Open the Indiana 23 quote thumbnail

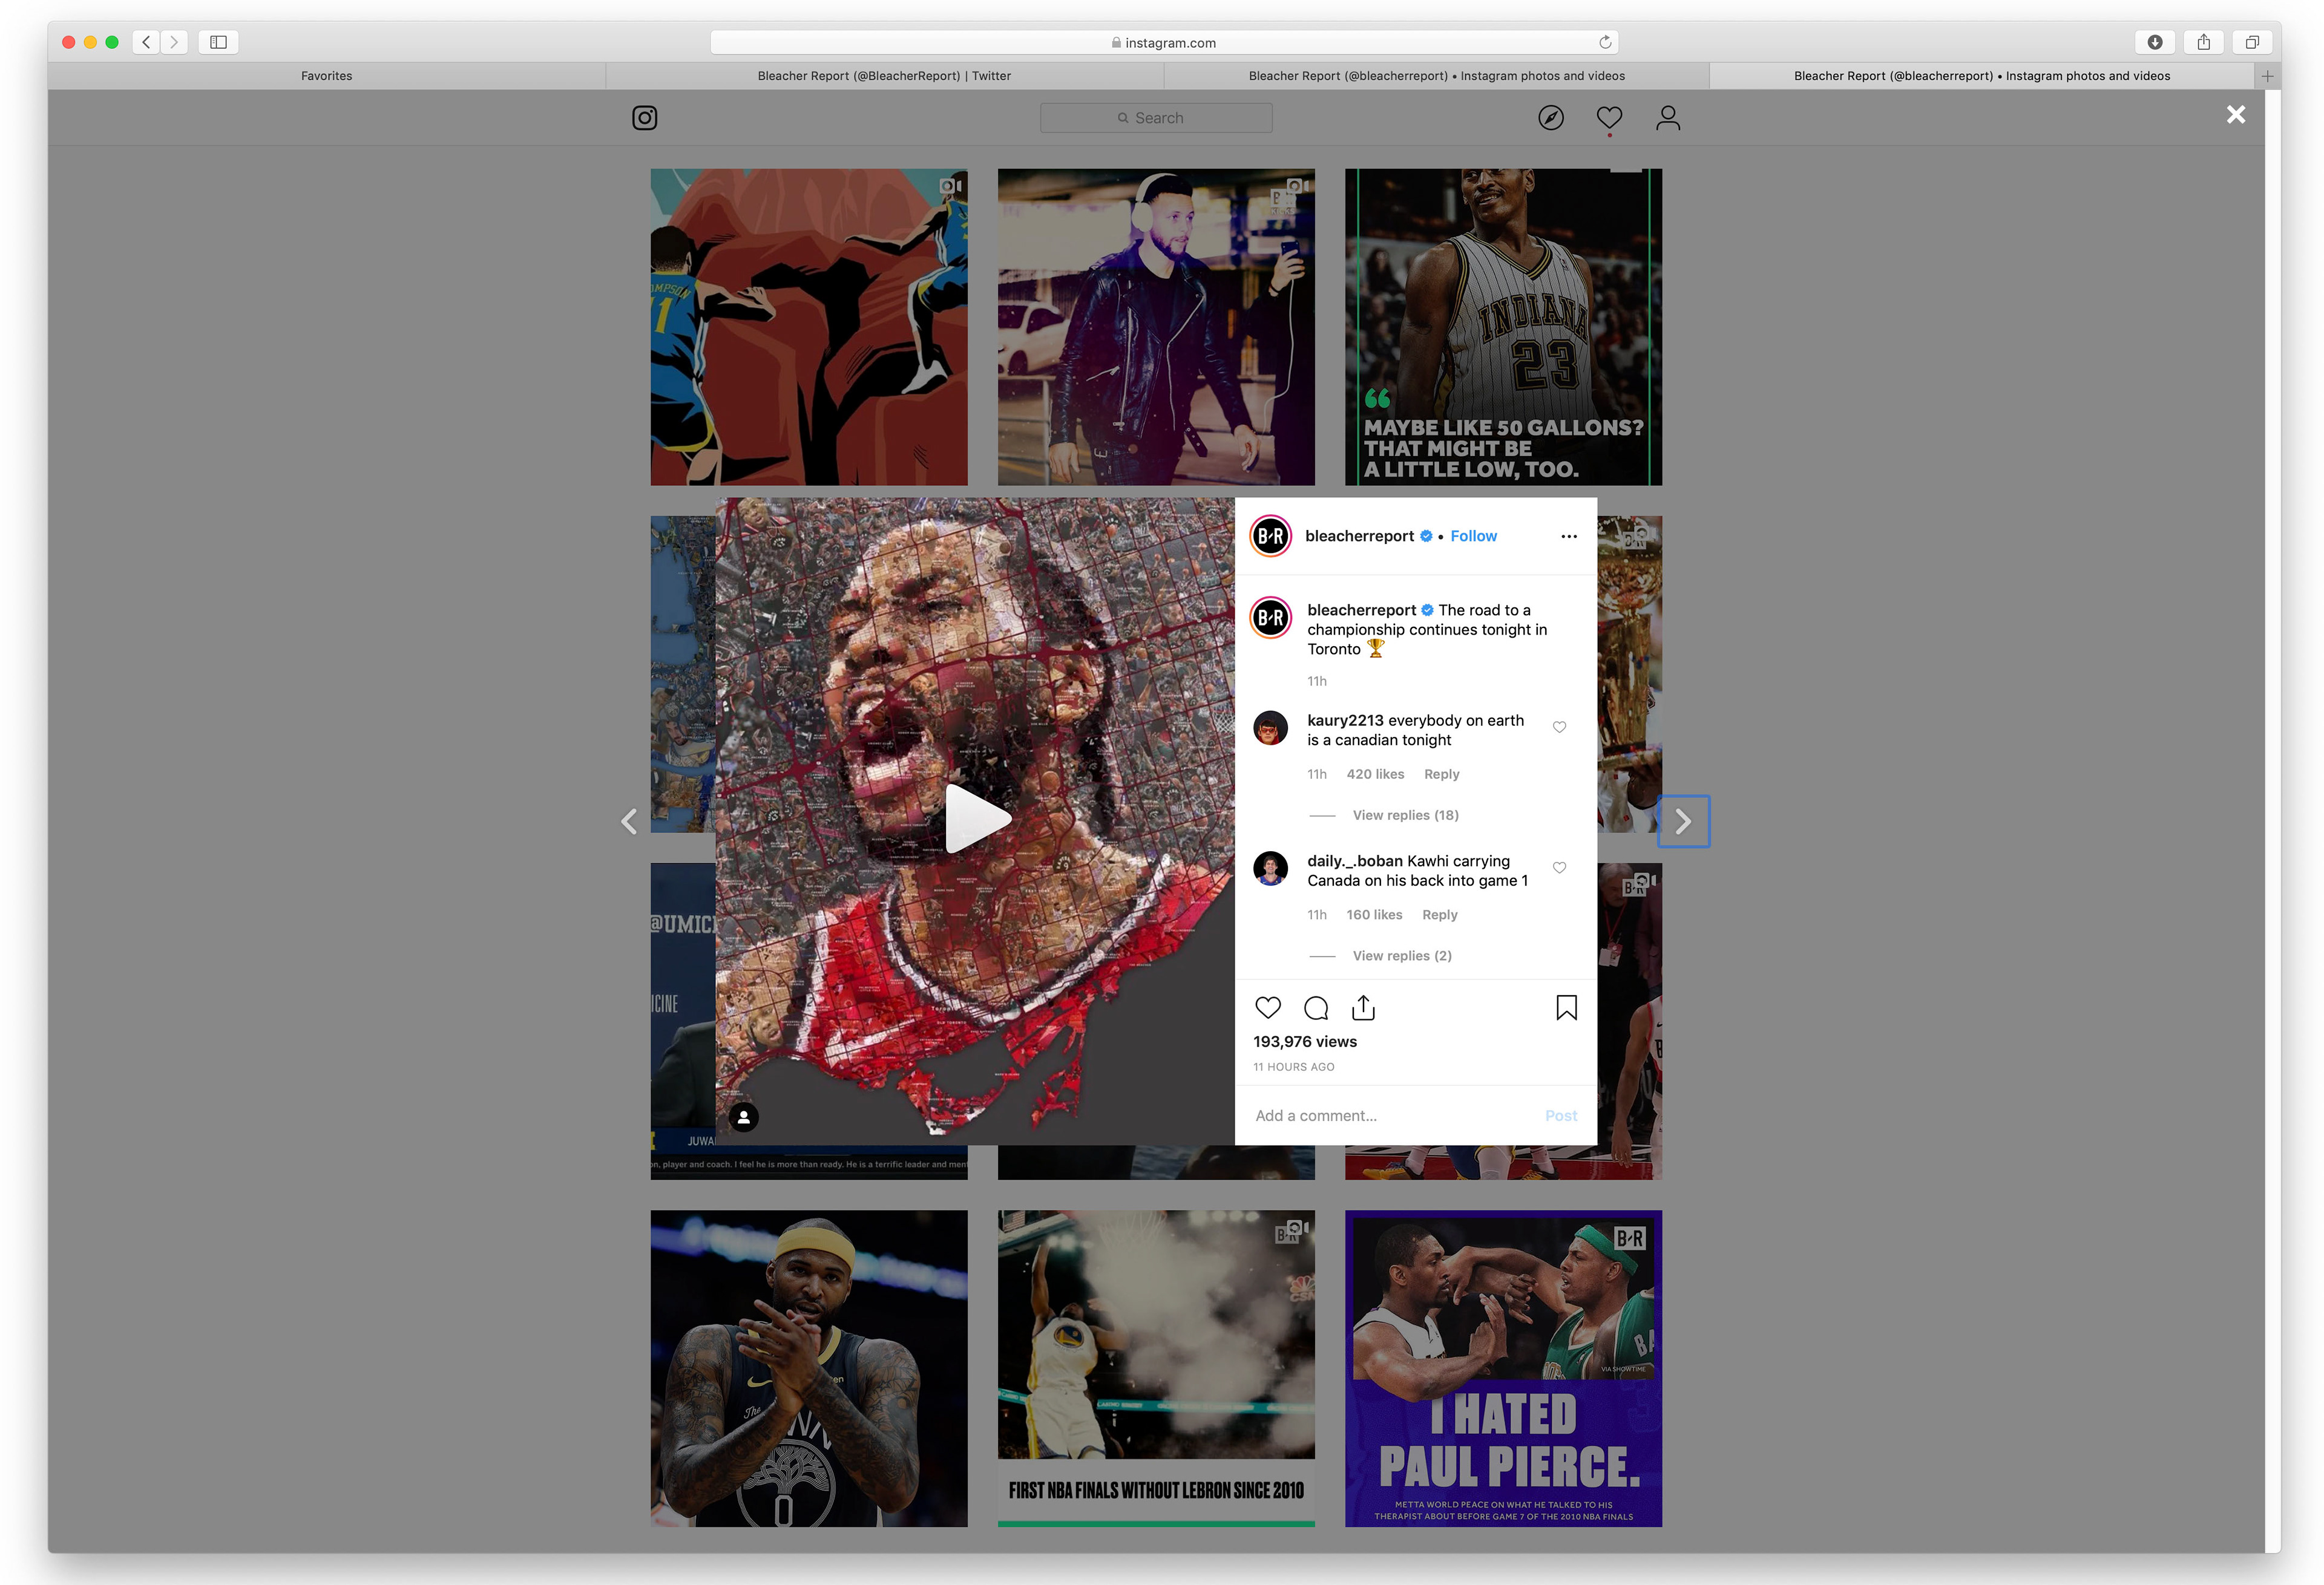(x=1503, y=327)
